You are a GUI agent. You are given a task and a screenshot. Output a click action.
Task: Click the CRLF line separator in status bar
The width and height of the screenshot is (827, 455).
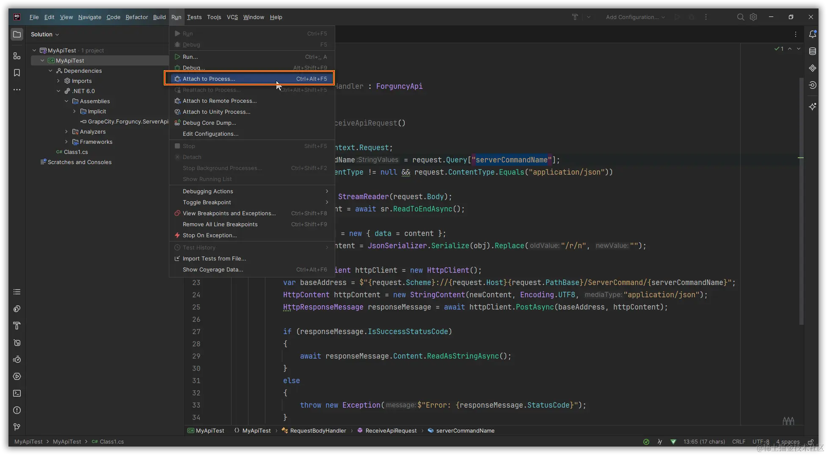(x=739, y=441)
